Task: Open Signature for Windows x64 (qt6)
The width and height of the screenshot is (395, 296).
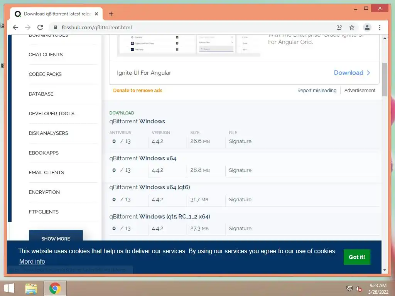Action: (240, 199)
